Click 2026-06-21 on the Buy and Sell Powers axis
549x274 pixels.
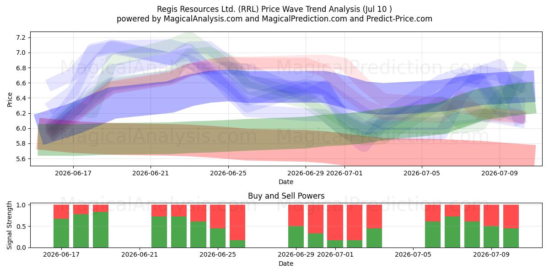coord(140,255)
